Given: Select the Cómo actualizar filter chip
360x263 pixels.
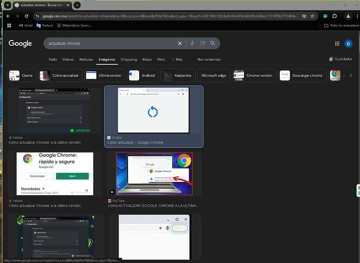Looking at the screenshot, I should (61, 75).
